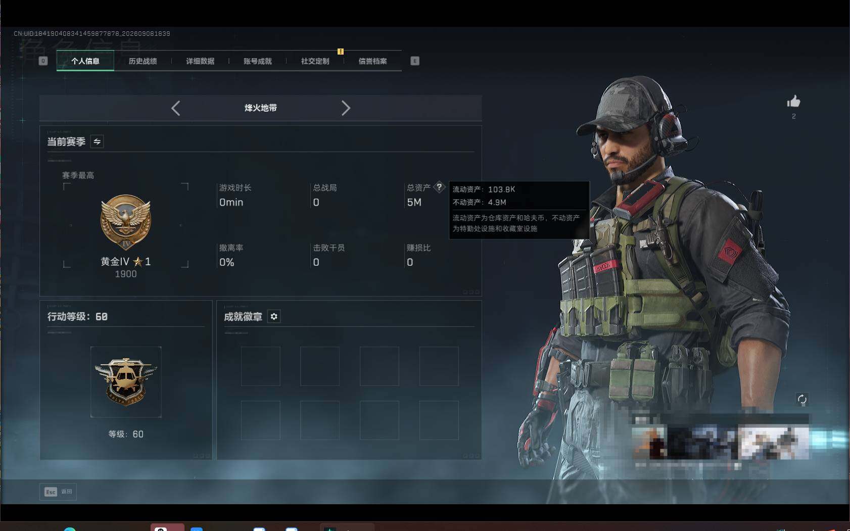The height and width of the screenshot is (531, 850).
Task: Click the 总资产 value 5M
Action: coord(414,203)
